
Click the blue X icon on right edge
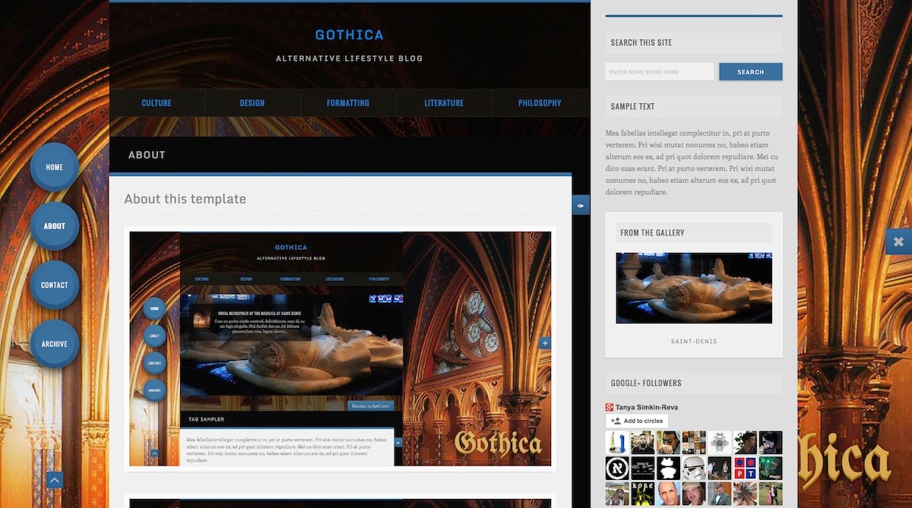point(898,241)
